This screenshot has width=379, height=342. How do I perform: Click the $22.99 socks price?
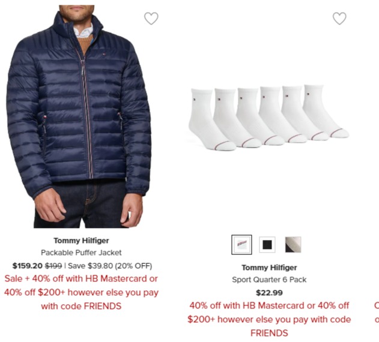269,293
